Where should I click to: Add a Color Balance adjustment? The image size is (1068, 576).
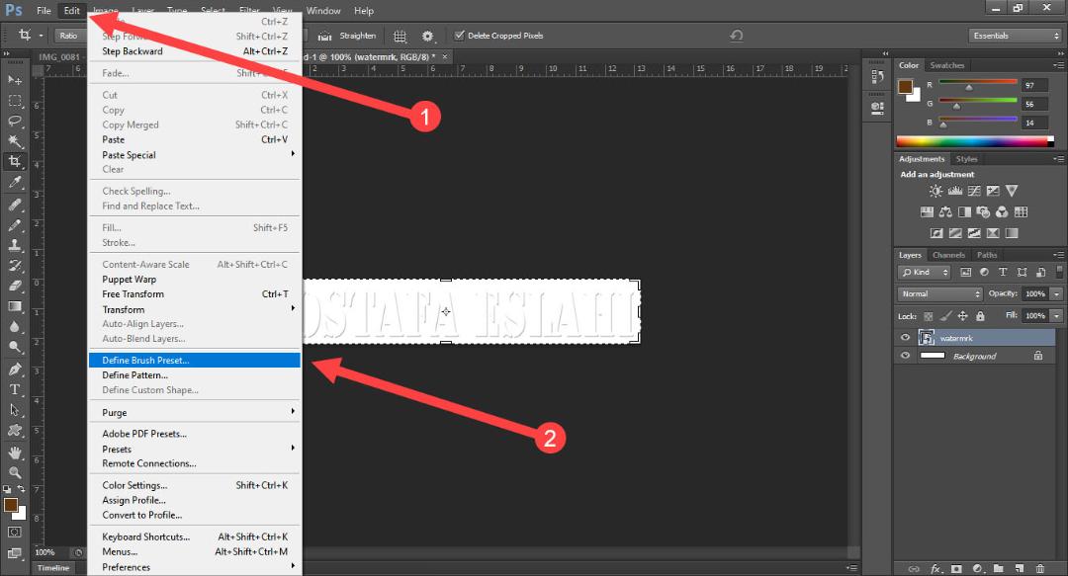[x=945, y=212]
